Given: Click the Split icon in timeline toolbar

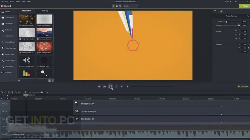Looking at the screenshot, I should coord(19,92).
